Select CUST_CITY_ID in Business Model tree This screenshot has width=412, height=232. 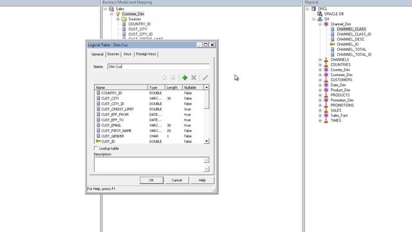click(x=140, y=34)
